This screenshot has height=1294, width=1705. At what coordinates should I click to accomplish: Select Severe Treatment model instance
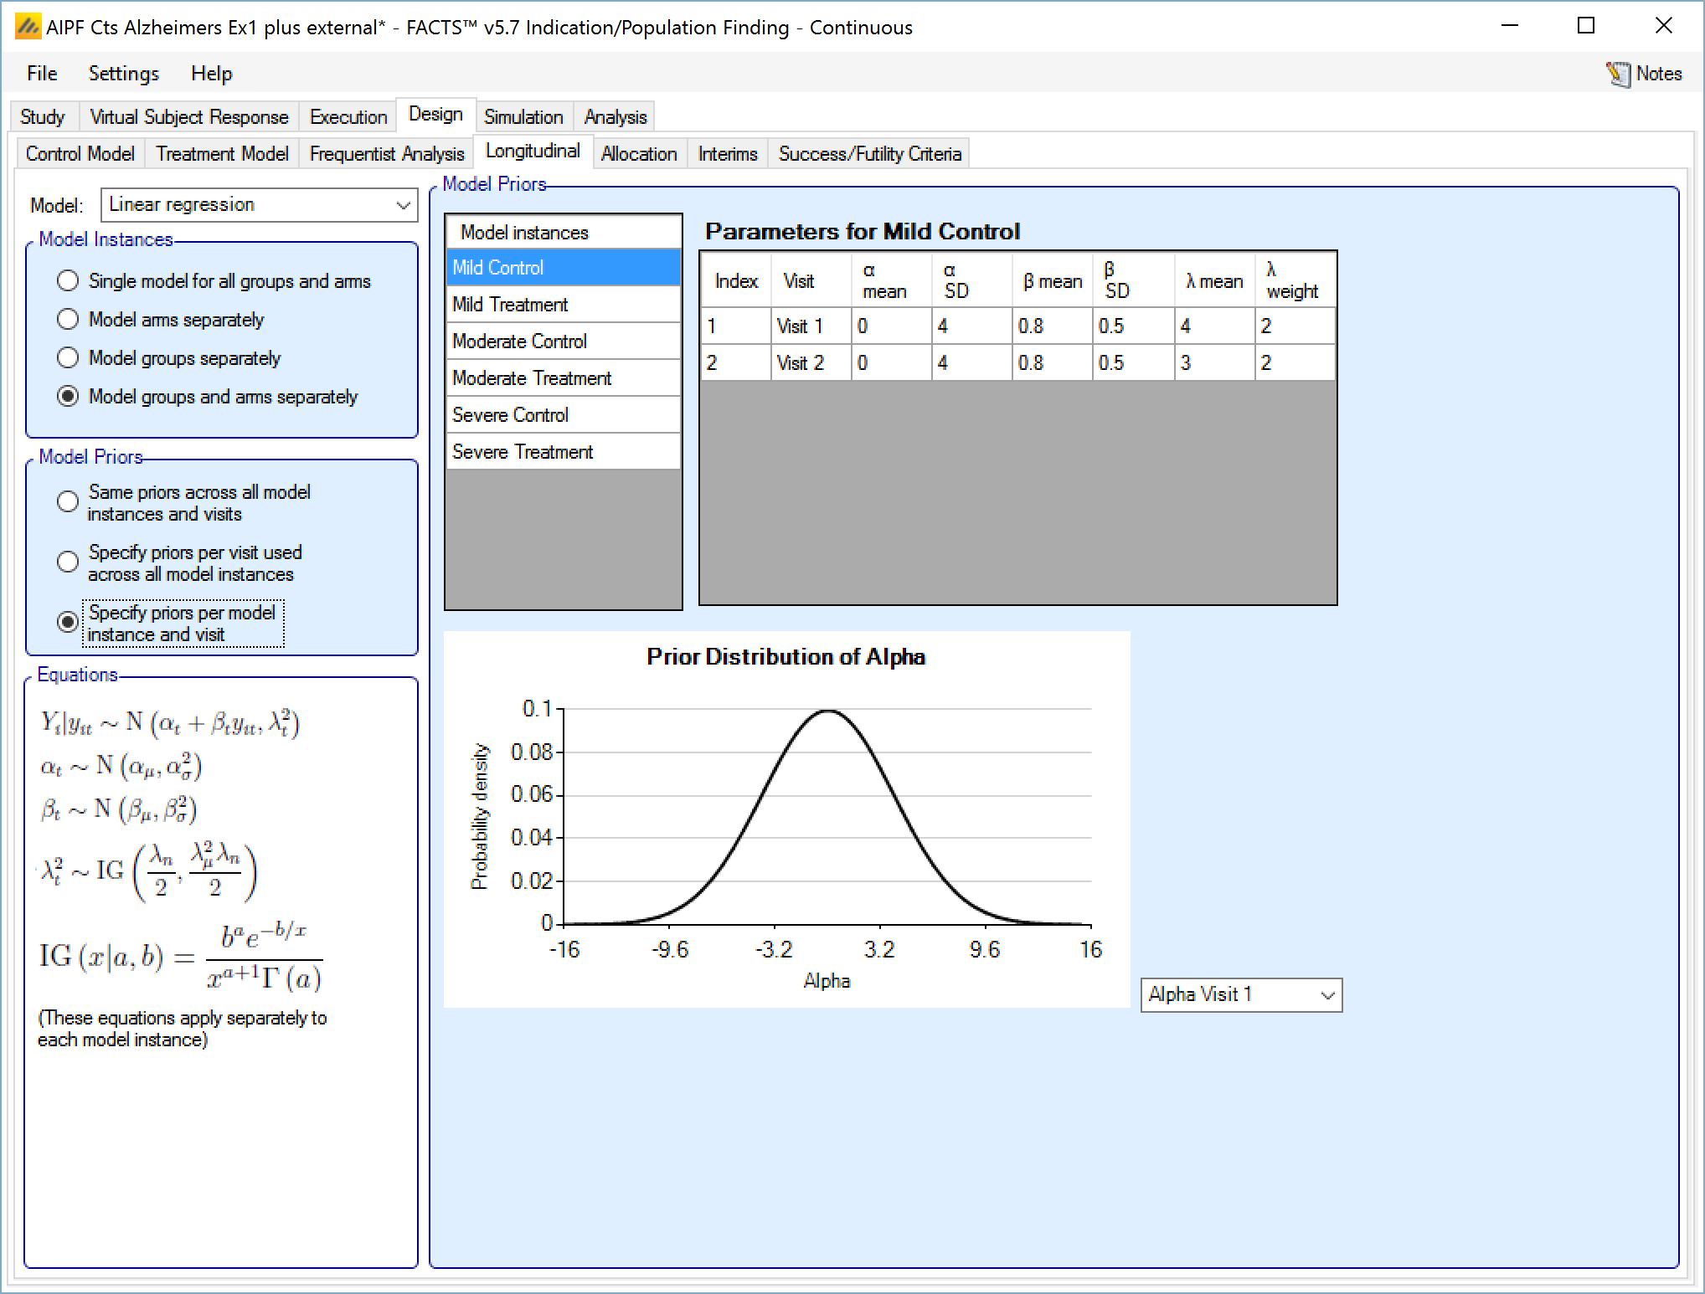tap(523, 452)
